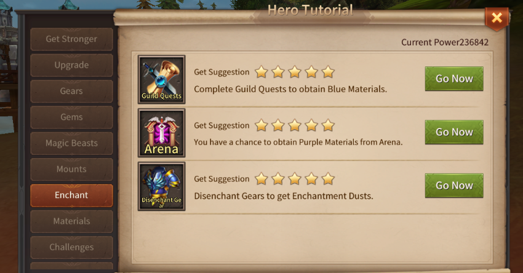Click the Guild Quests scroll icon
This screenshot has height=273, width=523.
pyautogui.click(x=161, y=79)
